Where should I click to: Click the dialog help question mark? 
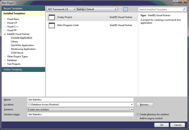(x=175, y=2)
